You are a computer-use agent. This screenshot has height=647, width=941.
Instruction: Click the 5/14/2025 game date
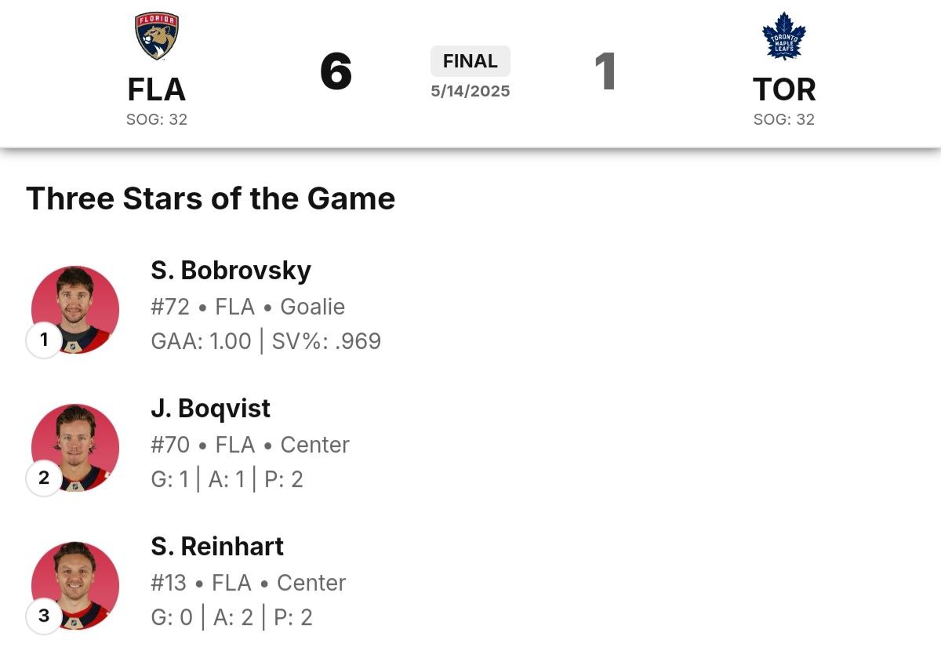point(470,91)
